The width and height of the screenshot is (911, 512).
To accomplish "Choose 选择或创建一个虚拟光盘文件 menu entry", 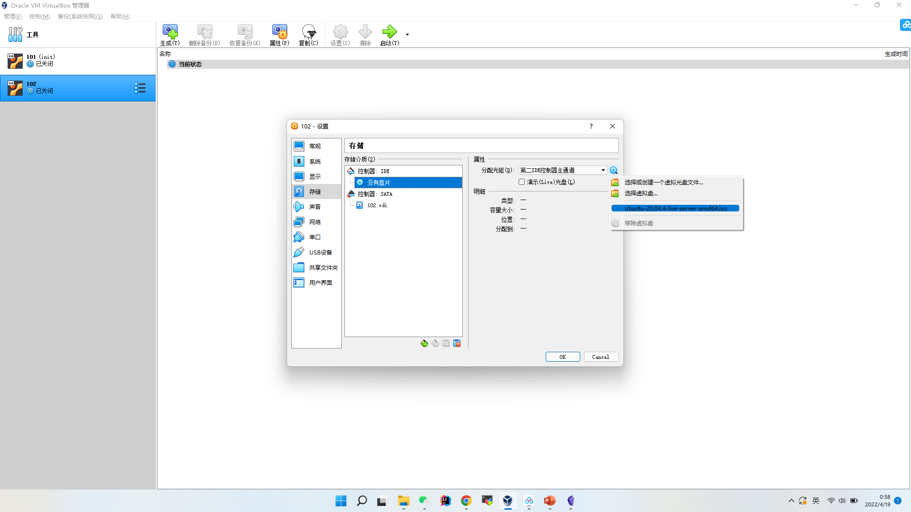I will [x=676, y=183].
